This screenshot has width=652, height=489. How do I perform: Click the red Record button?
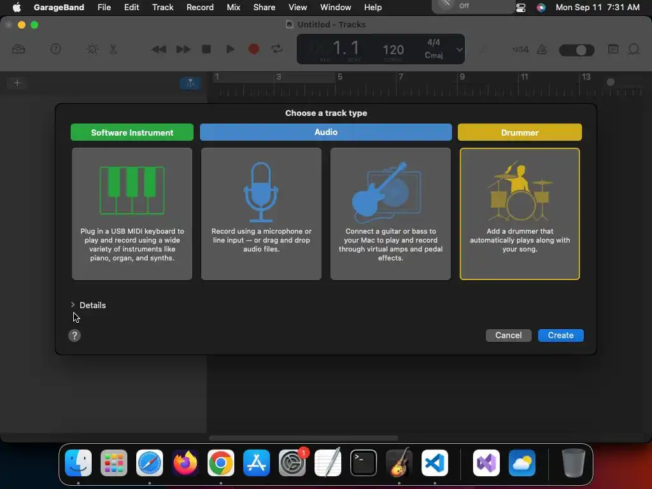pos(253,49)
